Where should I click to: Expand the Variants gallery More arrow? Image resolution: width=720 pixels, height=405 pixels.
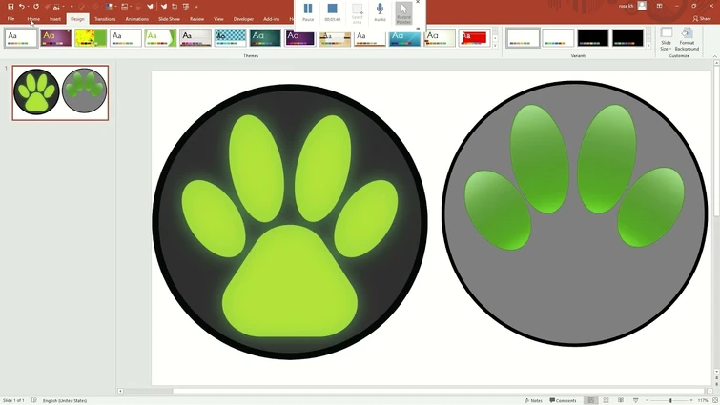(x=648, y=46)
